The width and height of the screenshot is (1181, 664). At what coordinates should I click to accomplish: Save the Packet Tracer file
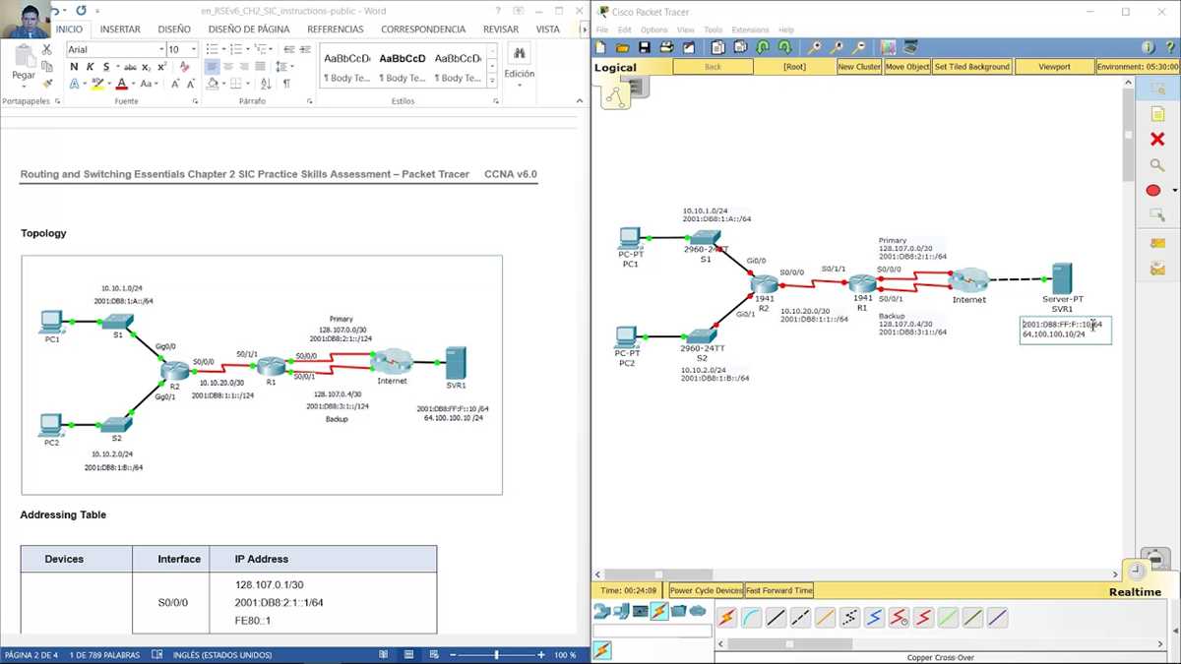click(x=644, y=47)
